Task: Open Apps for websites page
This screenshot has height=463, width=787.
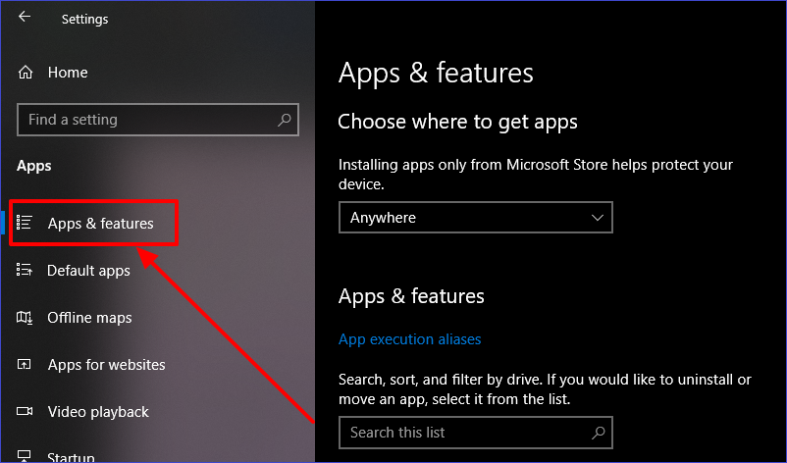Action: (106, 365)
